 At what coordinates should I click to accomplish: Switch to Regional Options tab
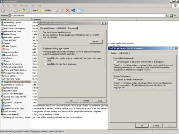[x=47, y=28]
